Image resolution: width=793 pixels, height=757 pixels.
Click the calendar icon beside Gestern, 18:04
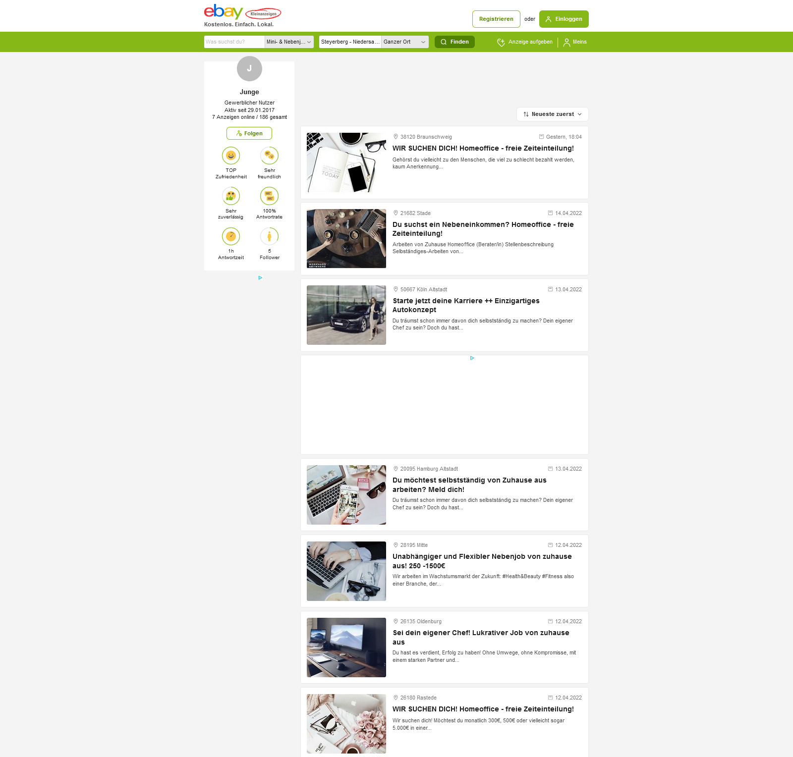(x=541, y=137)
